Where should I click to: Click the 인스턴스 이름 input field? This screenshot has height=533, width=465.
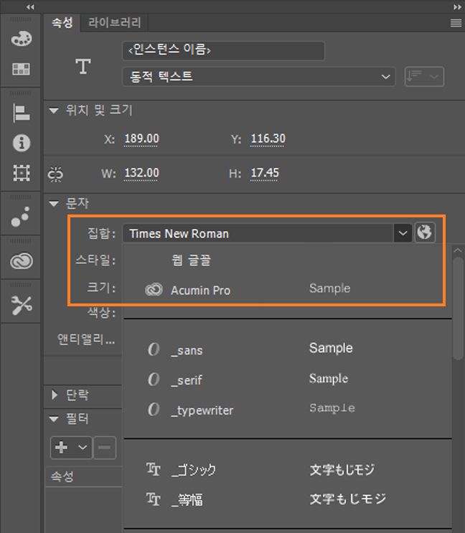(223, 51)
